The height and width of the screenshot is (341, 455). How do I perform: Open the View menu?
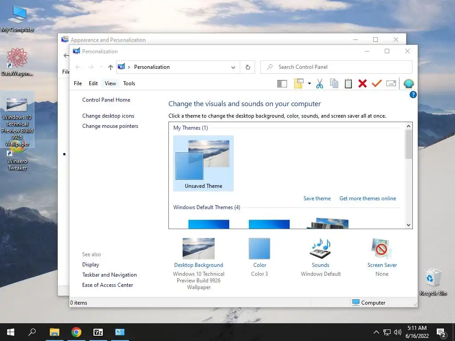(x=110, y=83)
